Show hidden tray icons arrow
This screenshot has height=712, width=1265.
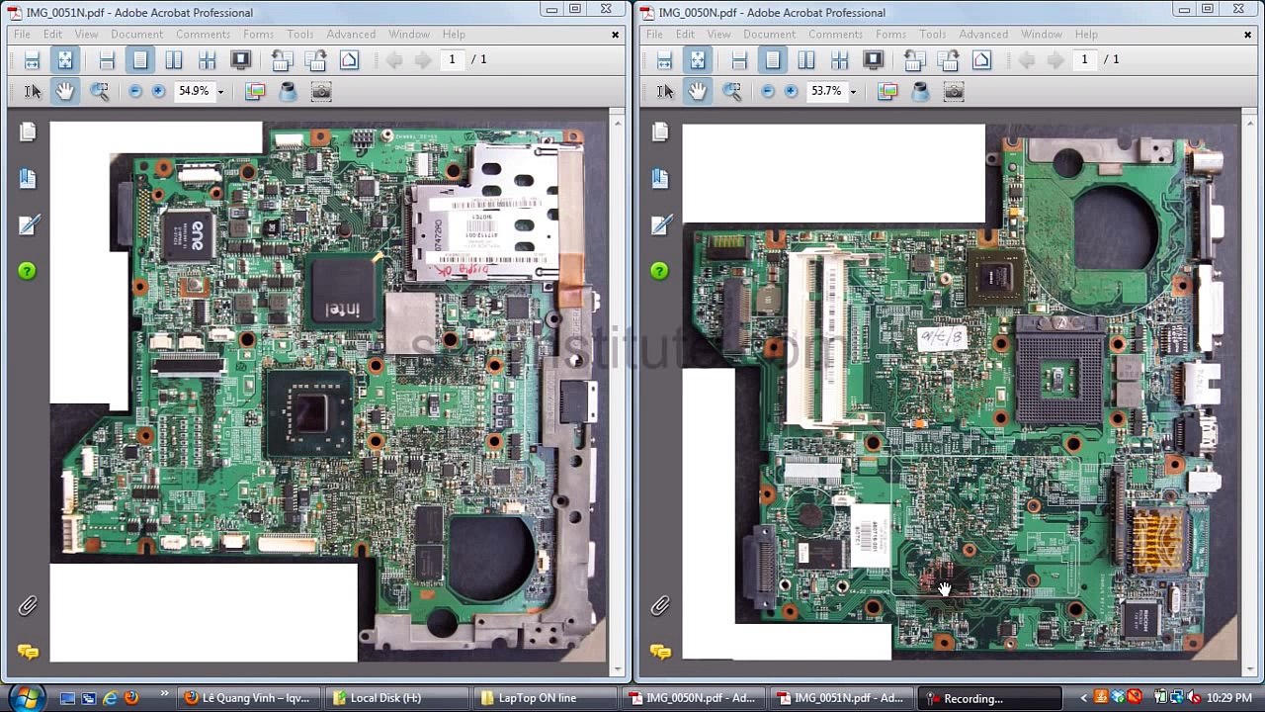(x=1084, y=698)
